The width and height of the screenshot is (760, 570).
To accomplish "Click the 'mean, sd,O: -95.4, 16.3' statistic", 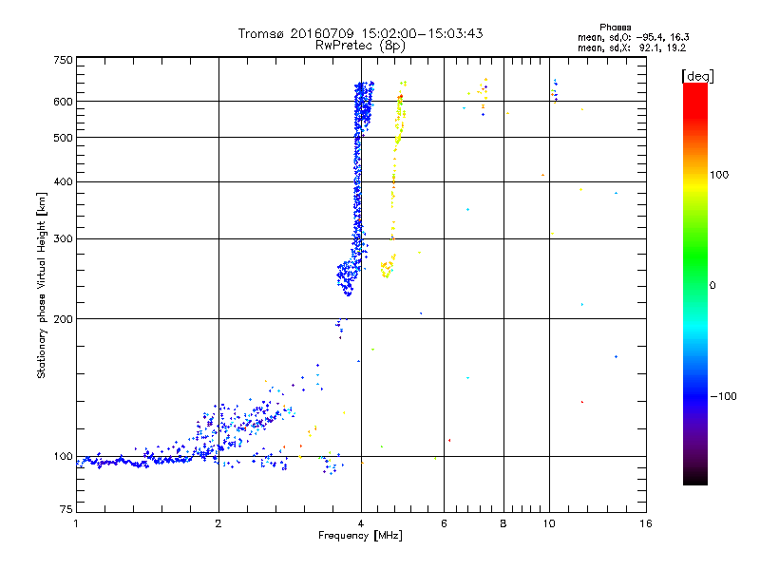I will (633, 37).
